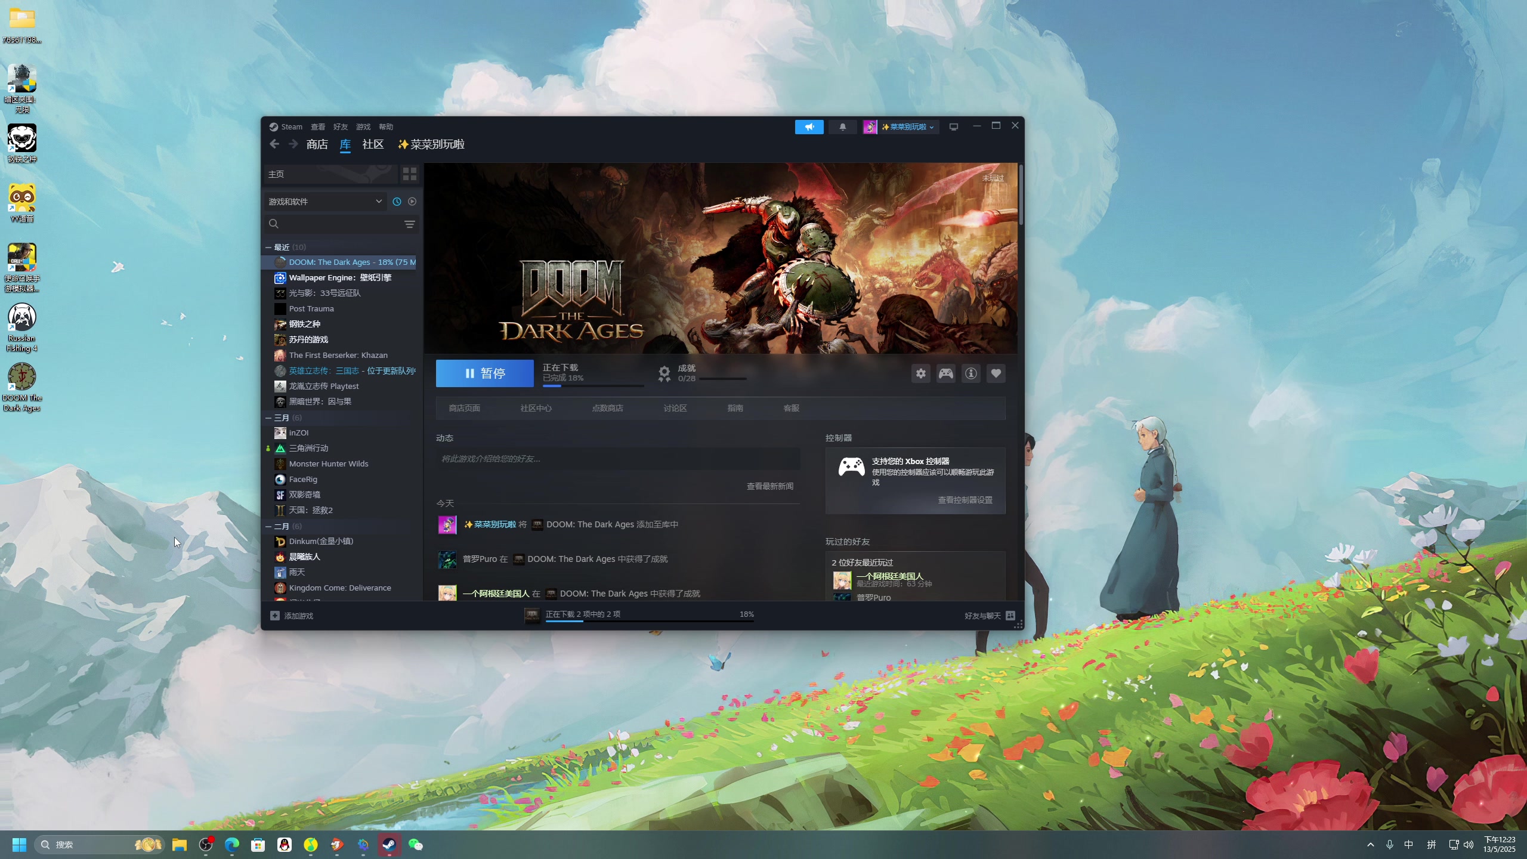Select Kingdom Come: Deliverance in library
Viewport: 1527px width, 859px height.
[x=340, y=588]
